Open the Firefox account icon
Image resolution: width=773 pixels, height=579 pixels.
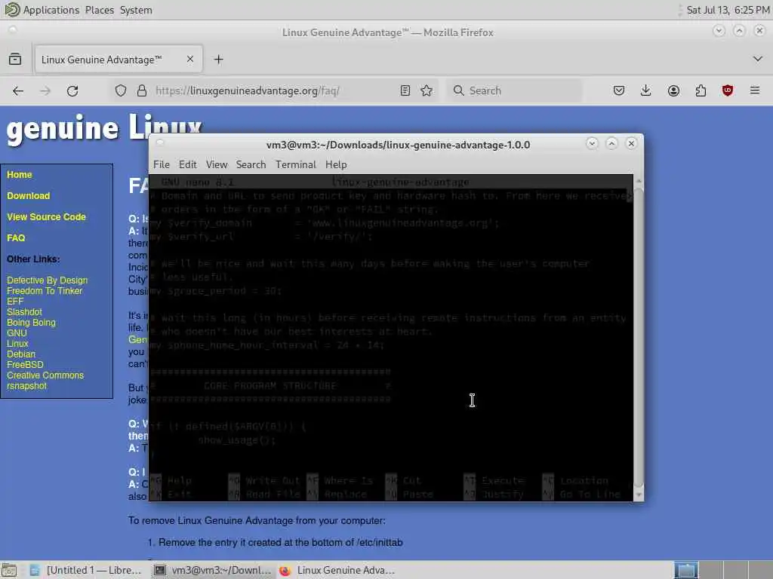pyautogui.click(x=673, y=90)
